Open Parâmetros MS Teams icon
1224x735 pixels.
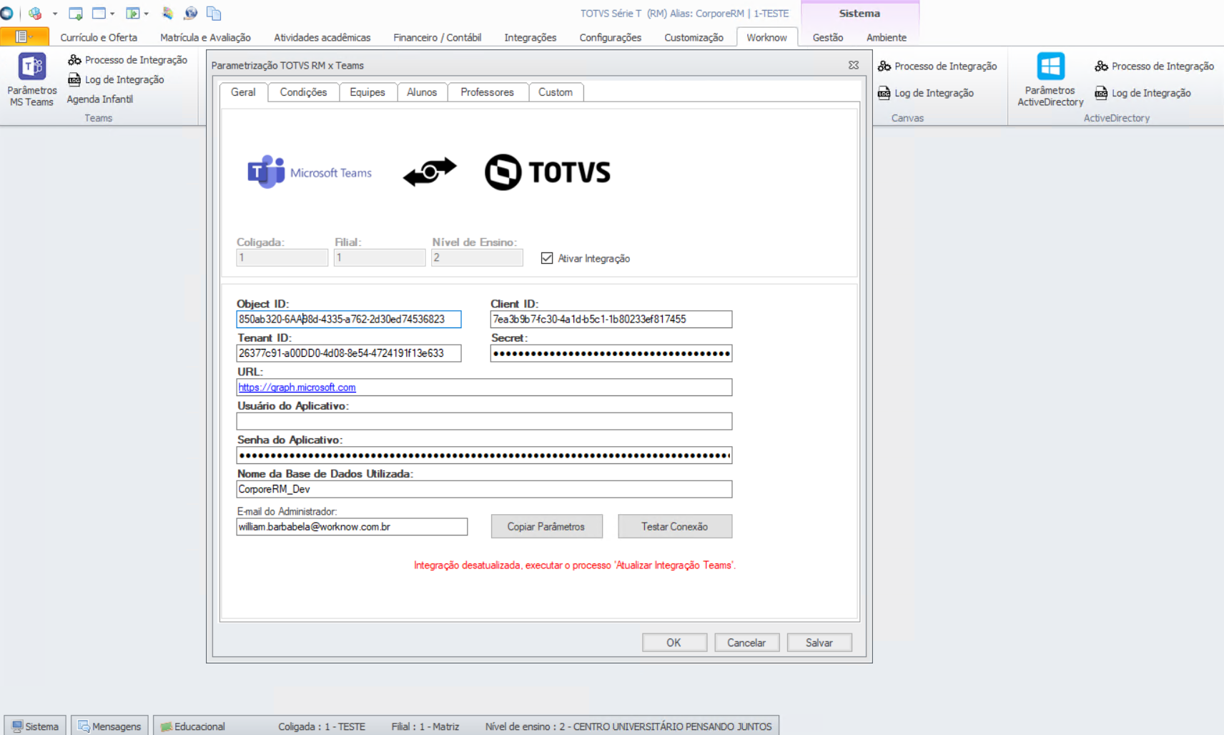(x=31, y=67)
